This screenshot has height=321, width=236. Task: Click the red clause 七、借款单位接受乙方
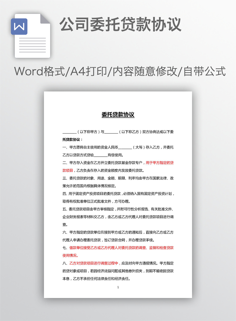point(118,248)
